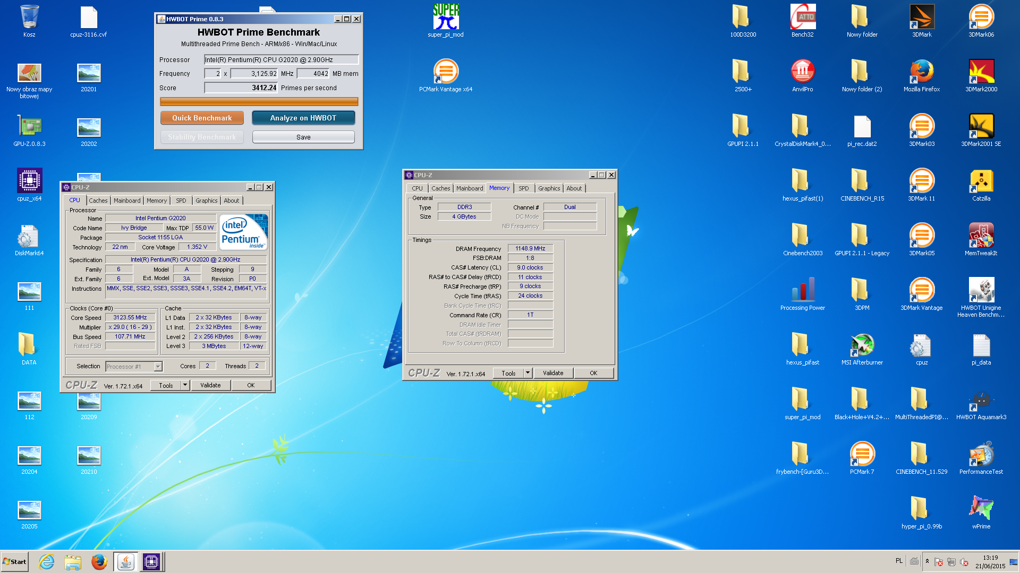Select CPU tab in right CPU-Z window
This screenshot has width=1020, height=573.
[417, 188]
